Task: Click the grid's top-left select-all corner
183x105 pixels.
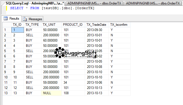Action: (7, 25)
